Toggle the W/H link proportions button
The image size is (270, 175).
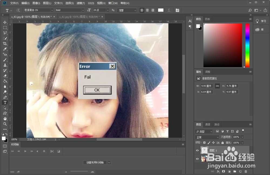tap(217, 86)
